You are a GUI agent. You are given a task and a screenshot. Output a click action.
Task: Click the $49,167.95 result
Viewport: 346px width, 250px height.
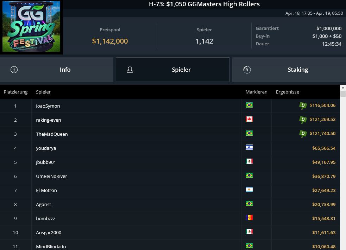pyautogui.click(x=324, y=162)
